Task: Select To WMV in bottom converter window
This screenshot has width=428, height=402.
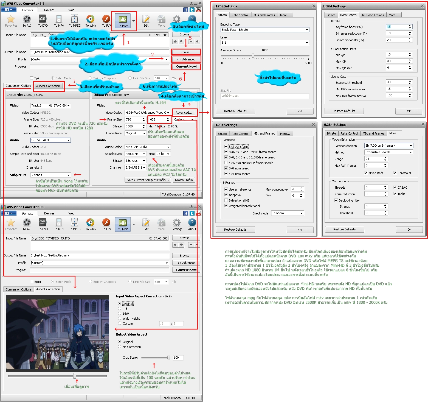Action: (x=91, y=225)
